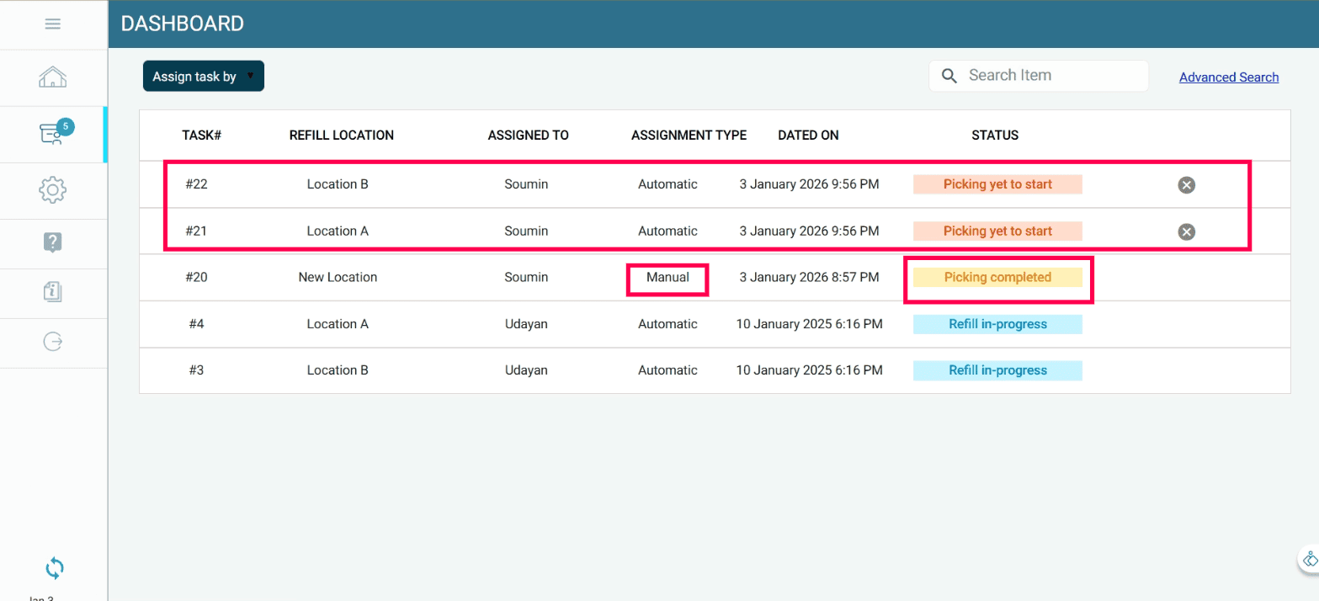Click the floating widget icon at right edge
This screenshot has height=601, width=1319.
[1309, 559]
